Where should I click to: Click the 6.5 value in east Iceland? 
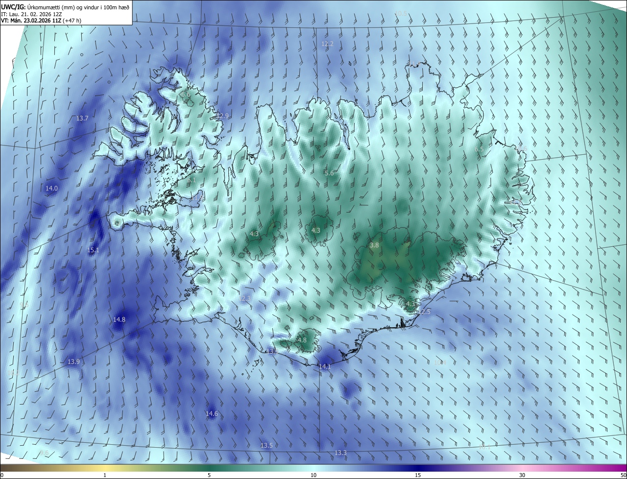479,149
